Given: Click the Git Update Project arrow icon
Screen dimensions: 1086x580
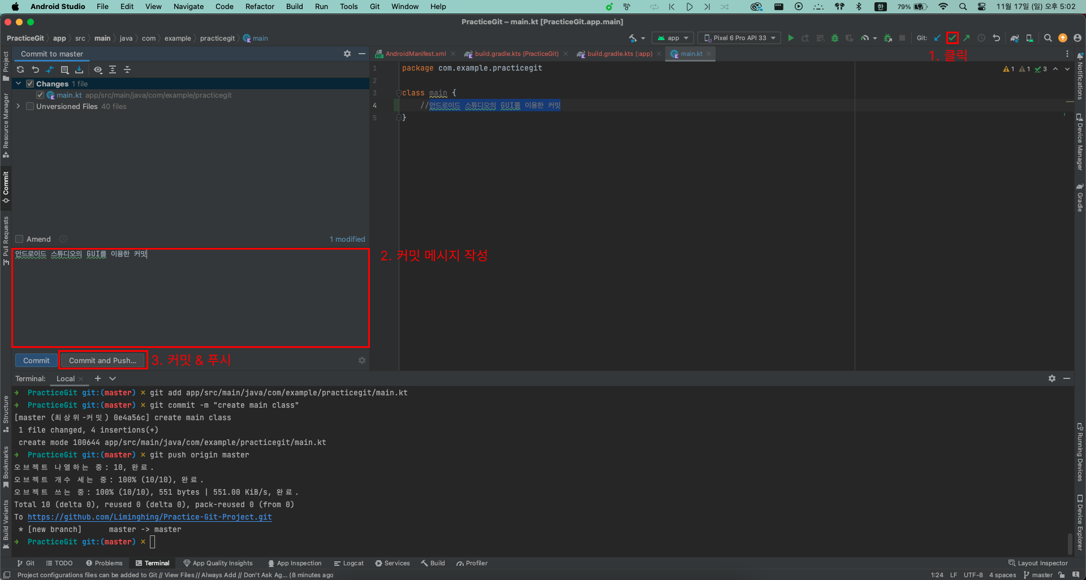Looking at the screenshot, I should 937,38.
